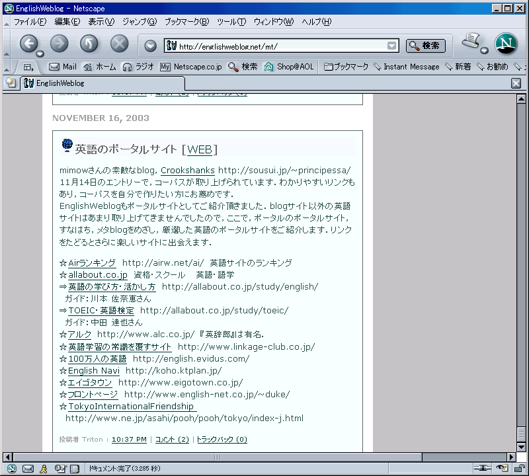Open the TokyoInternationalFriendship link
The width and height of the screenshot is (529, 476).
coord(131,406)
